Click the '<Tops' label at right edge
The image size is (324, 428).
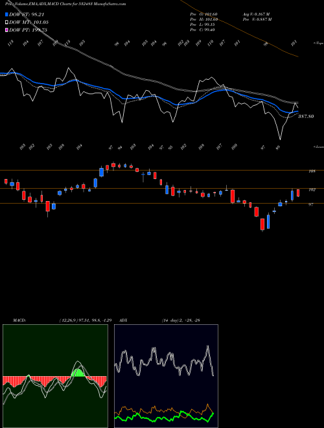(x=318, y=43)
